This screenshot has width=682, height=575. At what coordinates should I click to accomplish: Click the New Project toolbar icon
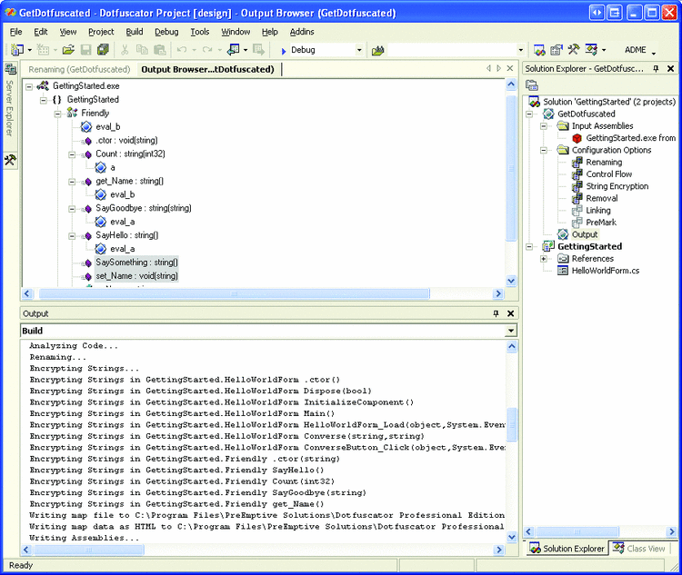(17, 50)
